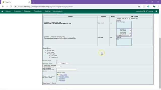
Task: Open the recurrence interval count dropdown
Action: click(59, 63)
